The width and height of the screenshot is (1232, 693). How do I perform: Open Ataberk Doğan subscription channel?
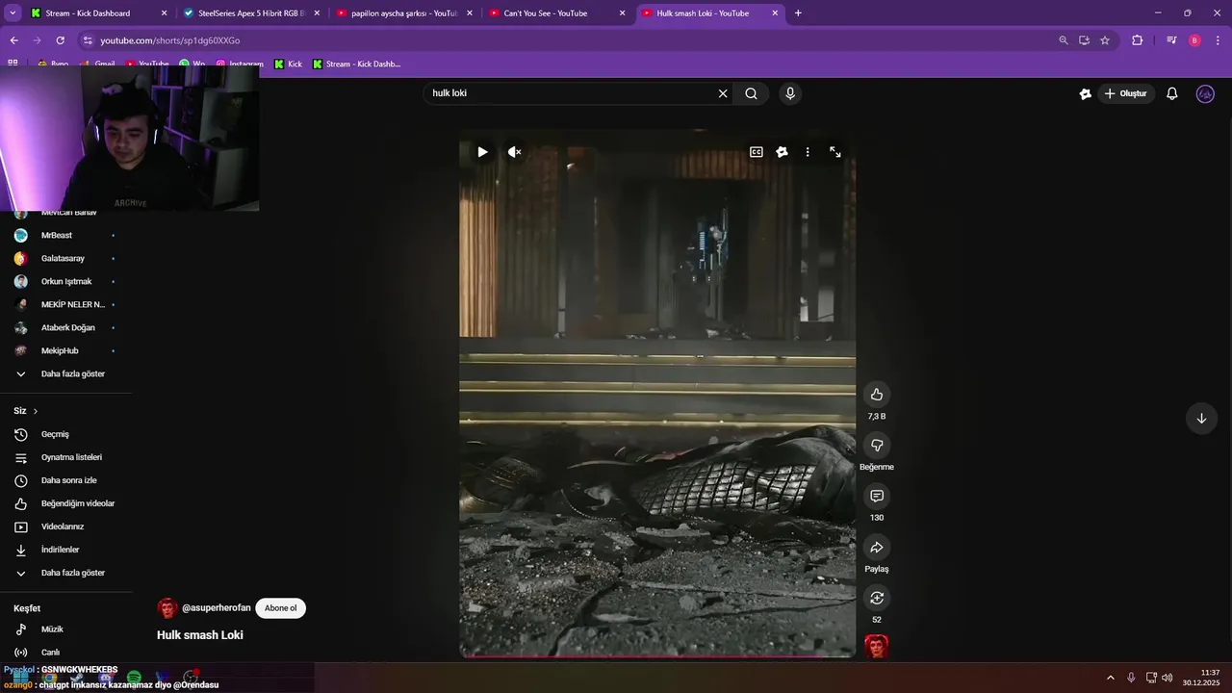tap(67, 327)
